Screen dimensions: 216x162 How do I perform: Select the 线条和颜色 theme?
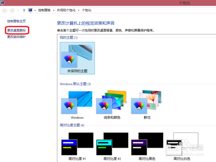click(x=112, y=105)
